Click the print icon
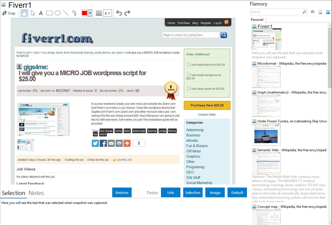 pos(119,143)
